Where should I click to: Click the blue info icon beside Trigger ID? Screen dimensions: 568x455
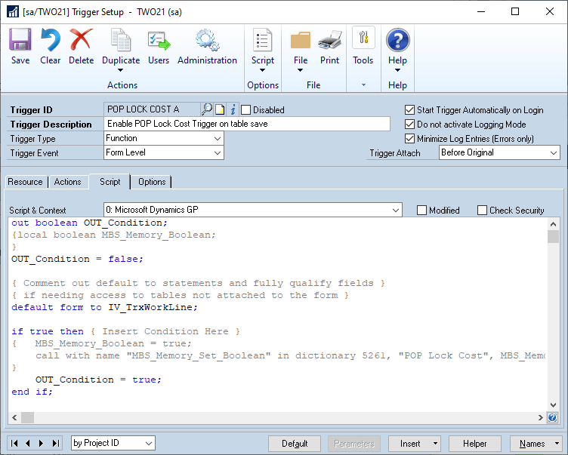233,109
